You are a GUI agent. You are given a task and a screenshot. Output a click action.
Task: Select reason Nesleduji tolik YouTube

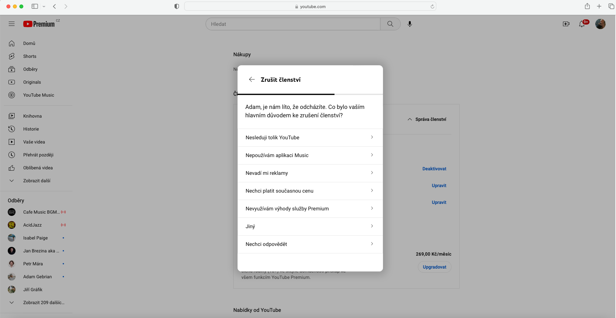coord(310,138)
